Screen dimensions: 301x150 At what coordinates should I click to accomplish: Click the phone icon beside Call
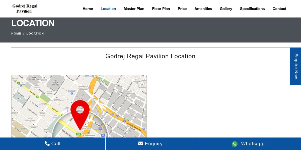click(x=47, y=143)
